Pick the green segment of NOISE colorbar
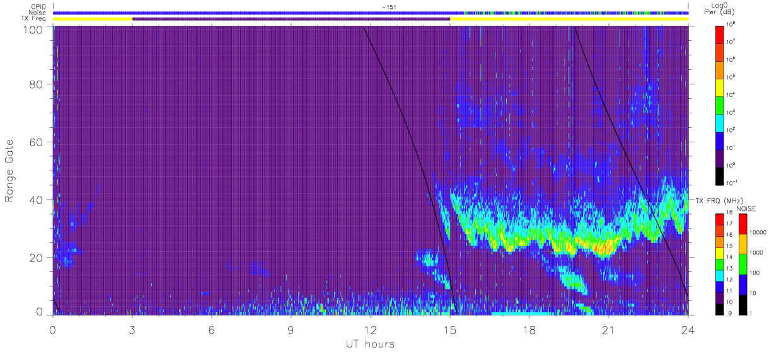 click(743, 264)
